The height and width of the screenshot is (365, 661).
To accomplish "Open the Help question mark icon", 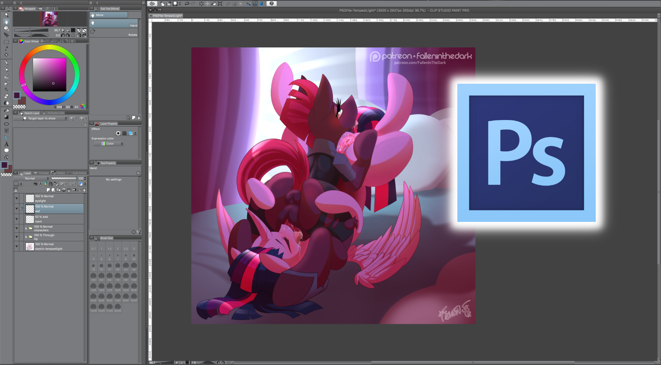I will 271,4.
